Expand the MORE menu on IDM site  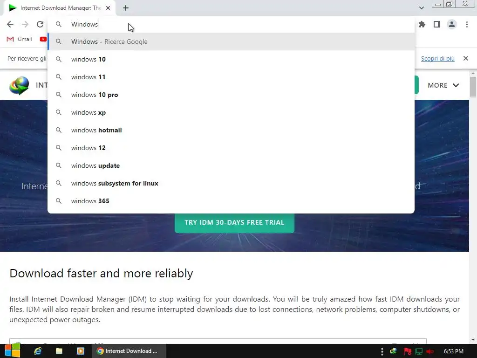(443, 85)
